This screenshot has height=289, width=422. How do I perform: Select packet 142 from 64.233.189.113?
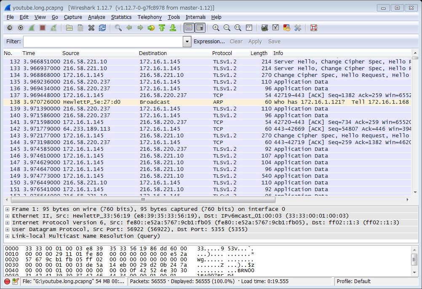coord(207,129)
